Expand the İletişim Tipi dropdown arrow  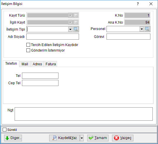(x=70, y=29)
